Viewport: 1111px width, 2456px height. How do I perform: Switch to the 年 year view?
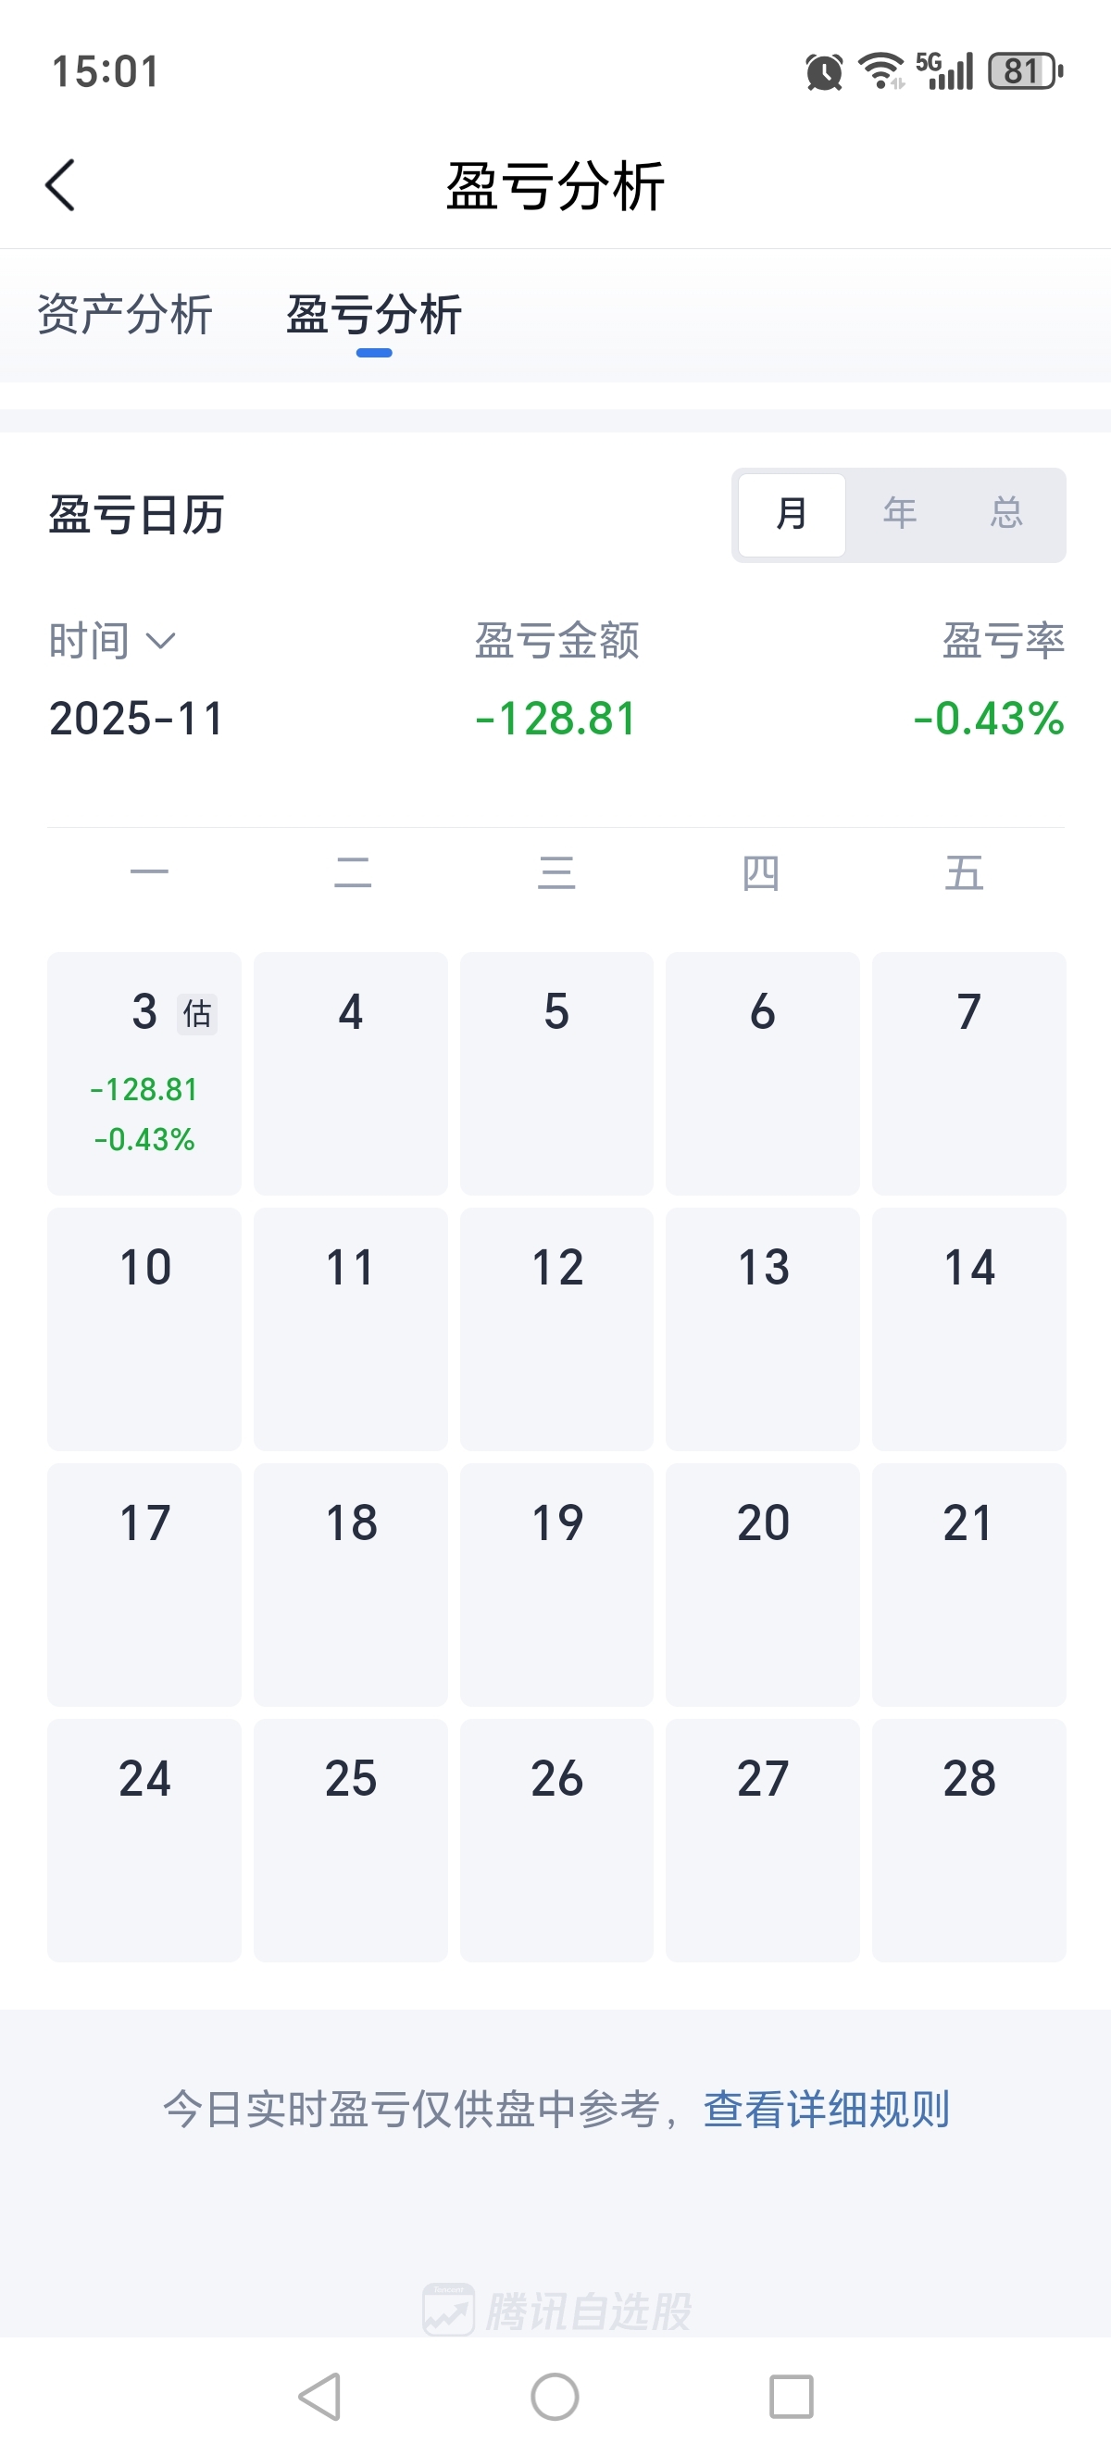900,514
